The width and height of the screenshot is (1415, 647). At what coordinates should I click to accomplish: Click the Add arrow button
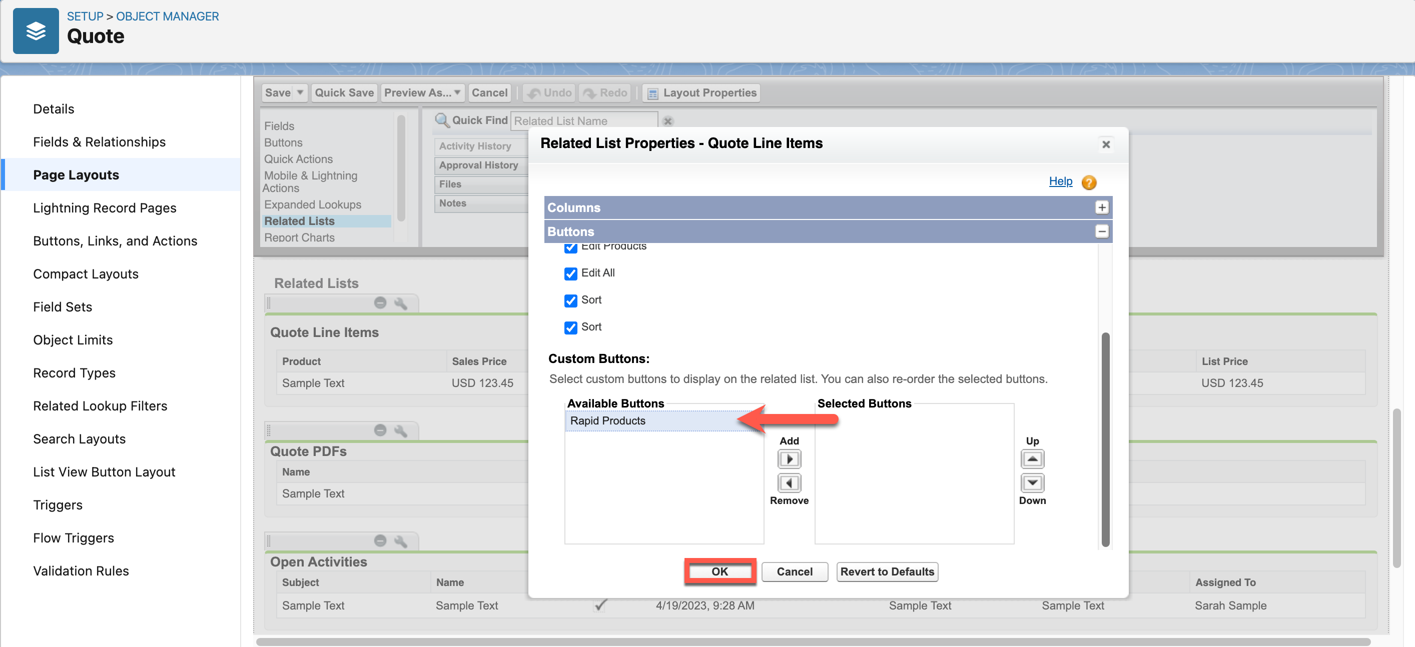click(x=789, y=459)
